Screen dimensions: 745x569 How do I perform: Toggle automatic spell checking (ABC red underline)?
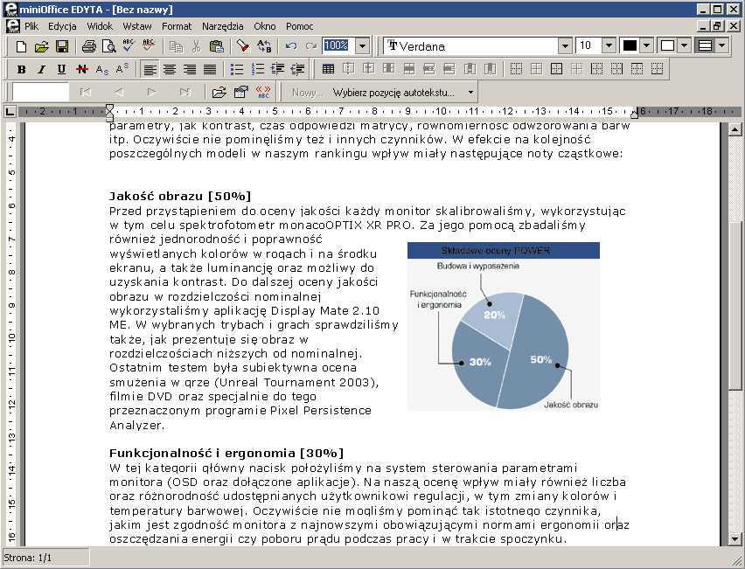pyautogui.click(x=149, y=46)
